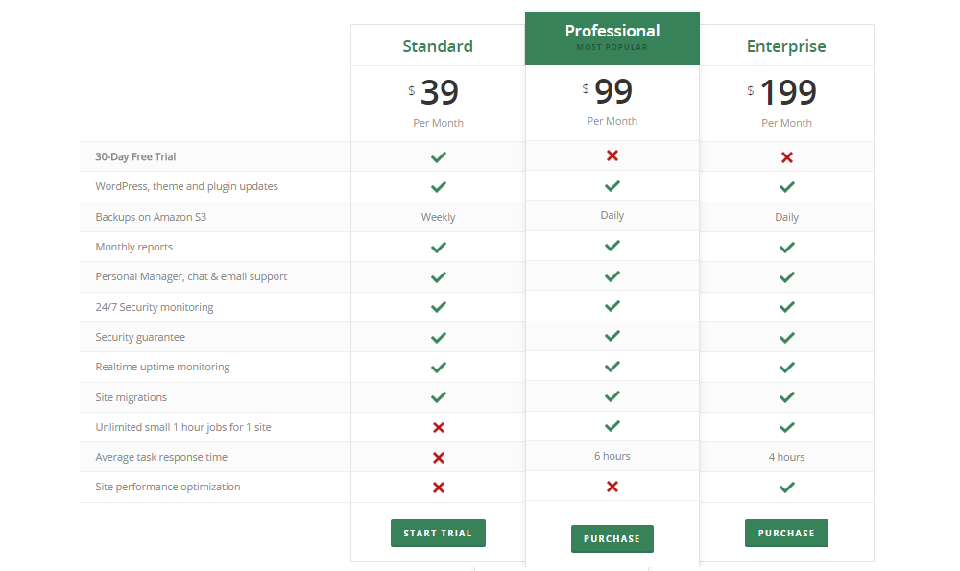Select the Standard plan heading
The image size is (960, 571).
(438, 46)
